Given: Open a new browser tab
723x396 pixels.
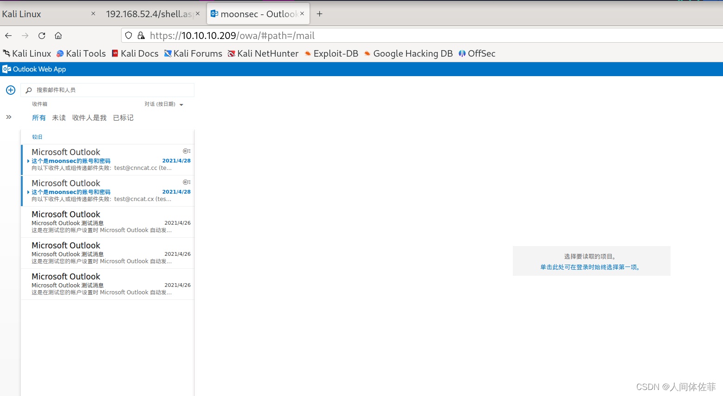Looking at the screenshot, I should point(319,14).
